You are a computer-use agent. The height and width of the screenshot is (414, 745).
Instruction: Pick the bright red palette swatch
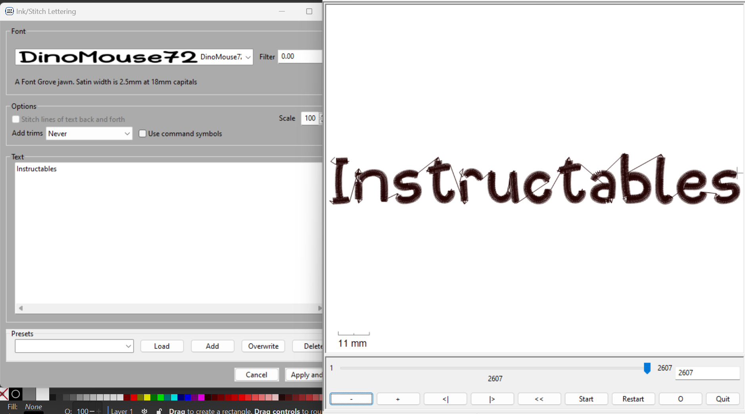[134, 397]
